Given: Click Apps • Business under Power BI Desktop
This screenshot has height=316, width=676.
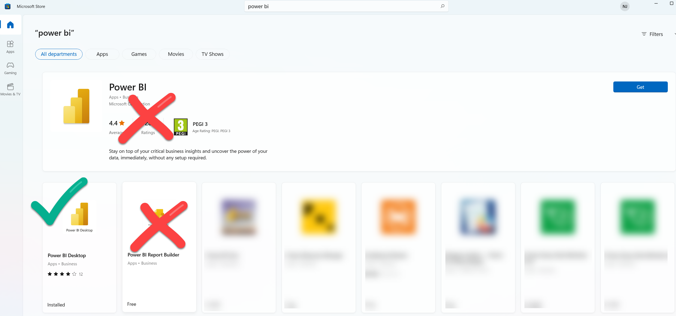Looking at the screenshot, I should (62, 264).
